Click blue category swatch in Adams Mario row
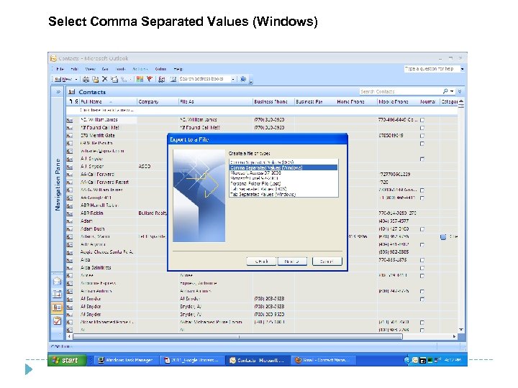The image size is (518, 388). (443, 237)
